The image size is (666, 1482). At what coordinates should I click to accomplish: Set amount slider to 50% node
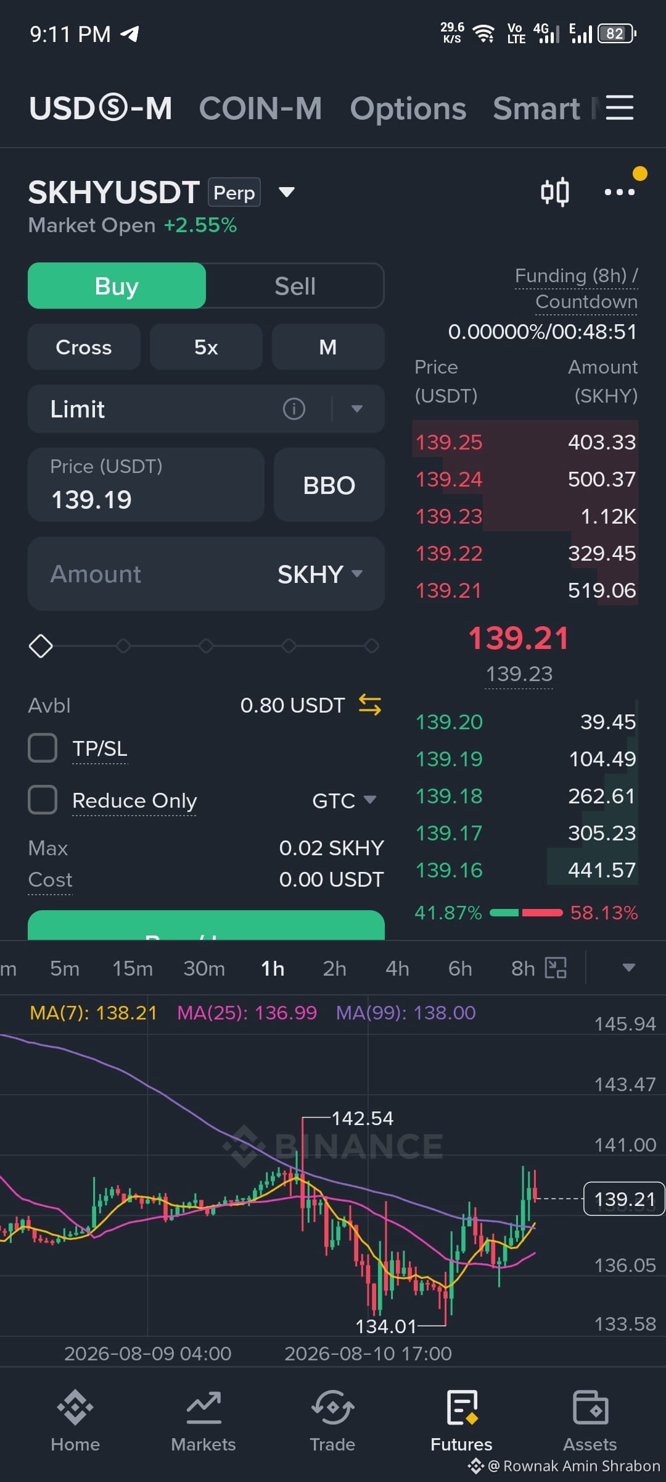click(206, 646)
